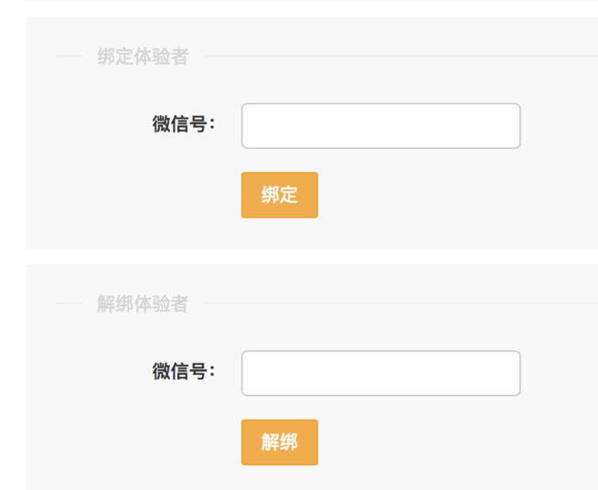Select the WeChat ID box above 绑定
598x490 pixels.
pos(380,126)
